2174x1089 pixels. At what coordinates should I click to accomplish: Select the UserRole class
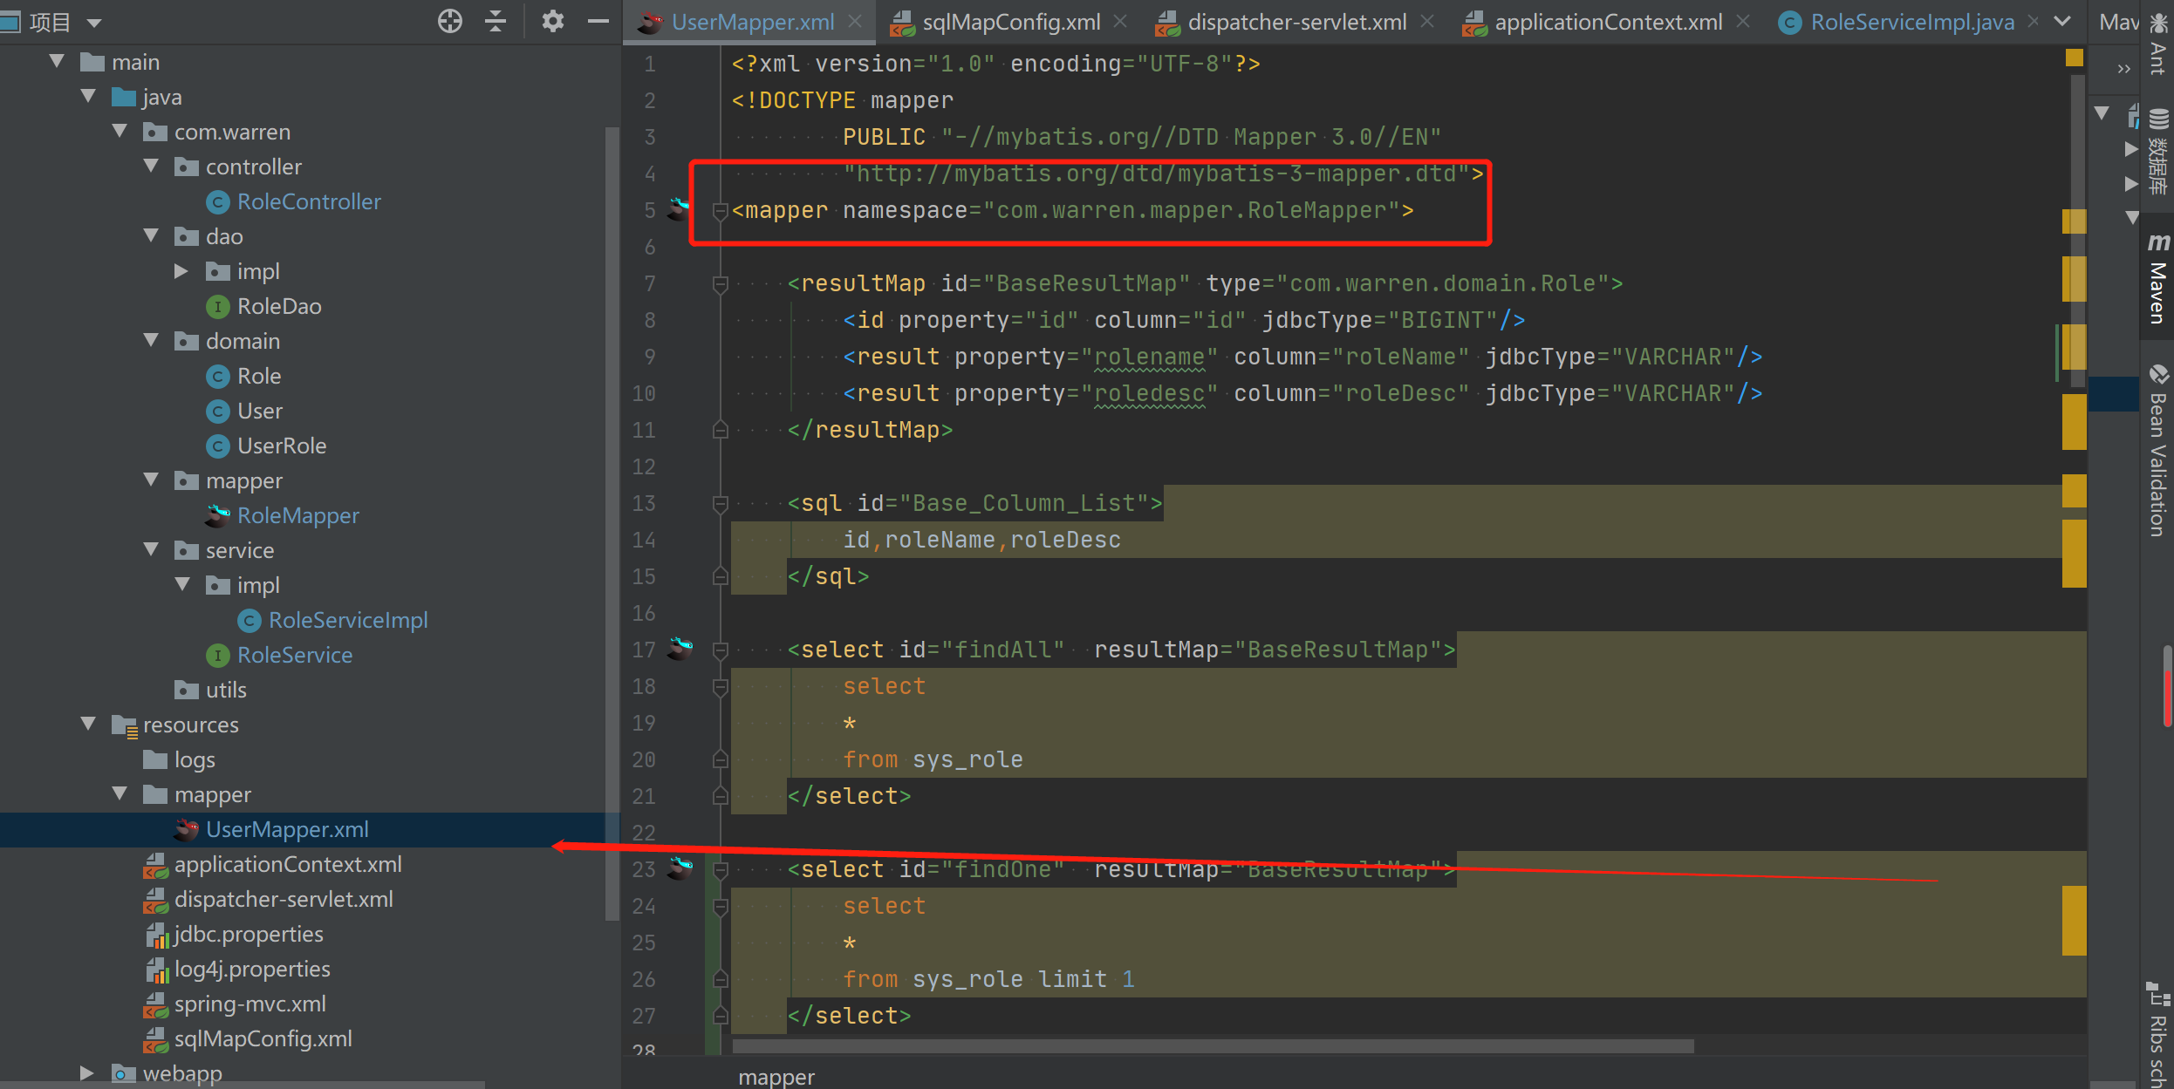pyautogui.click(x=282, y=446)
